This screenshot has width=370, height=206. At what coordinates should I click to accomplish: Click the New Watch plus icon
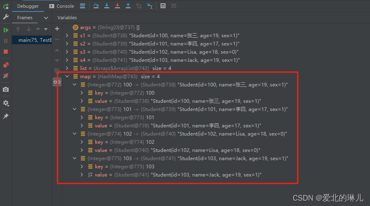[57, 29]
